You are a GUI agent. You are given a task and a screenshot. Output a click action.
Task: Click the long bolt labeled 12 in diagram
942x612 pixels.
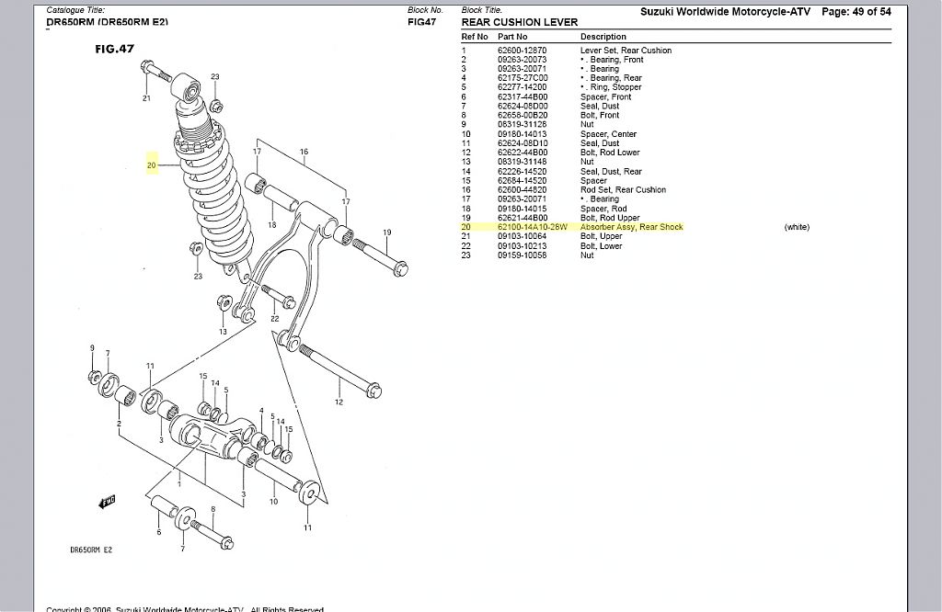coord(340,372)
